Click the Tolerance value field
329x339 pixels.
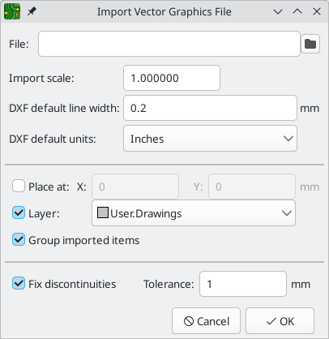(243, 284)
